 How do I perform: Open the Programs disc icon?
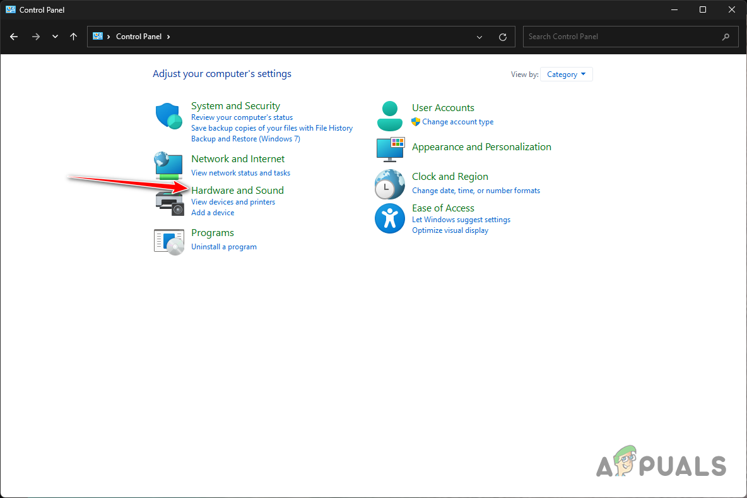tap(168, 240)
